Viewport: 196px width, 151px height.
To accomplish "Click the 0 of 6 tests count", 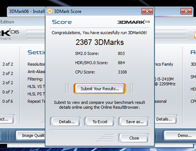I will [x=8, y=101].
